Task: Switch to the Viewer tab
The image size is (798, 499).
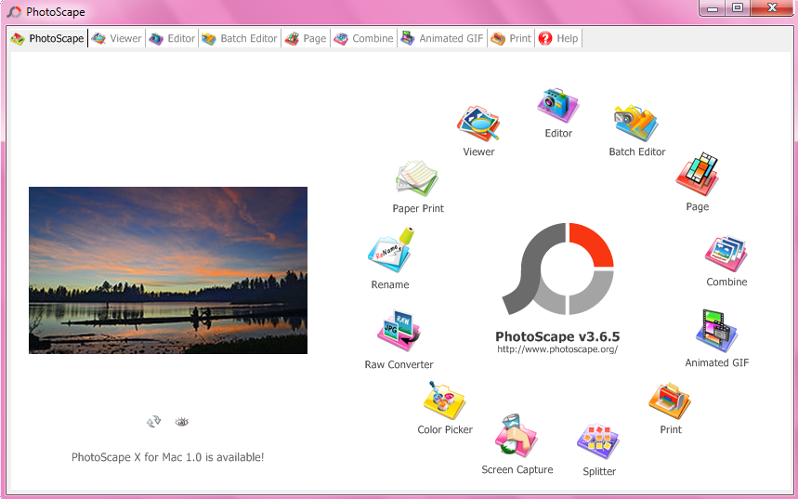Action: (x=116, y=38)
